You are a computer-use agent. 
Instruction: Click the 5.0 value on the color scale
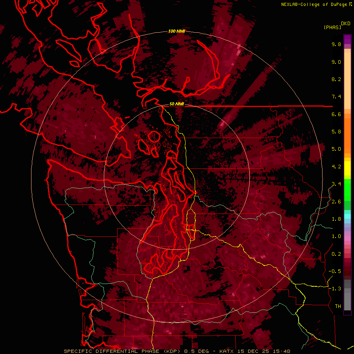pyautogui.click(x=336, y=149)
